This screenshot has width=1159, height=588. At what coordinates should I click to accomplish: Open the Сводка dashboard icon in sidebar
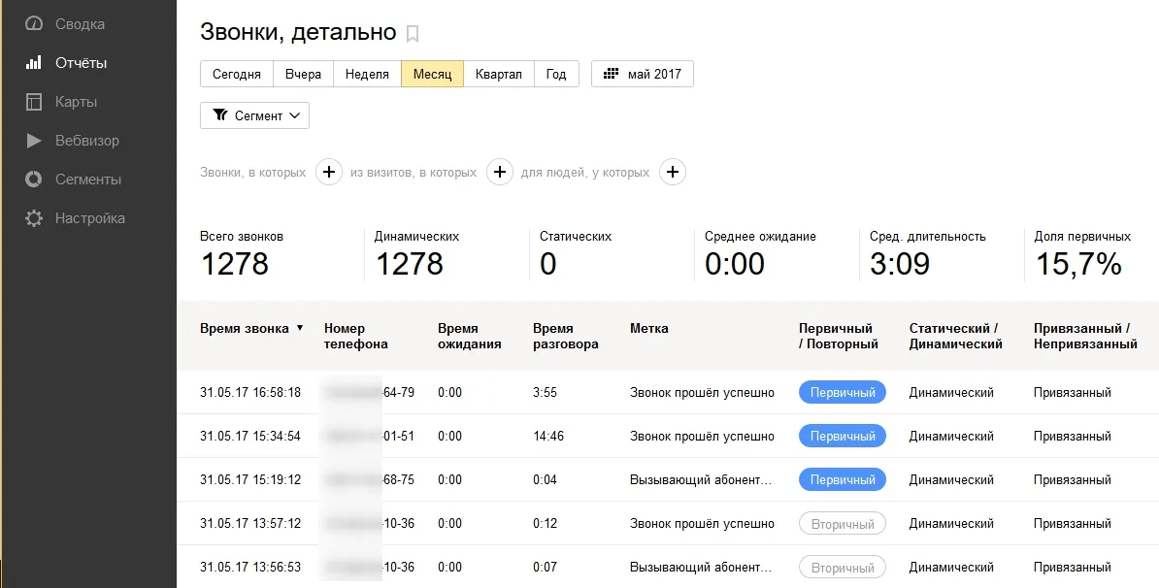pos(34,24)
